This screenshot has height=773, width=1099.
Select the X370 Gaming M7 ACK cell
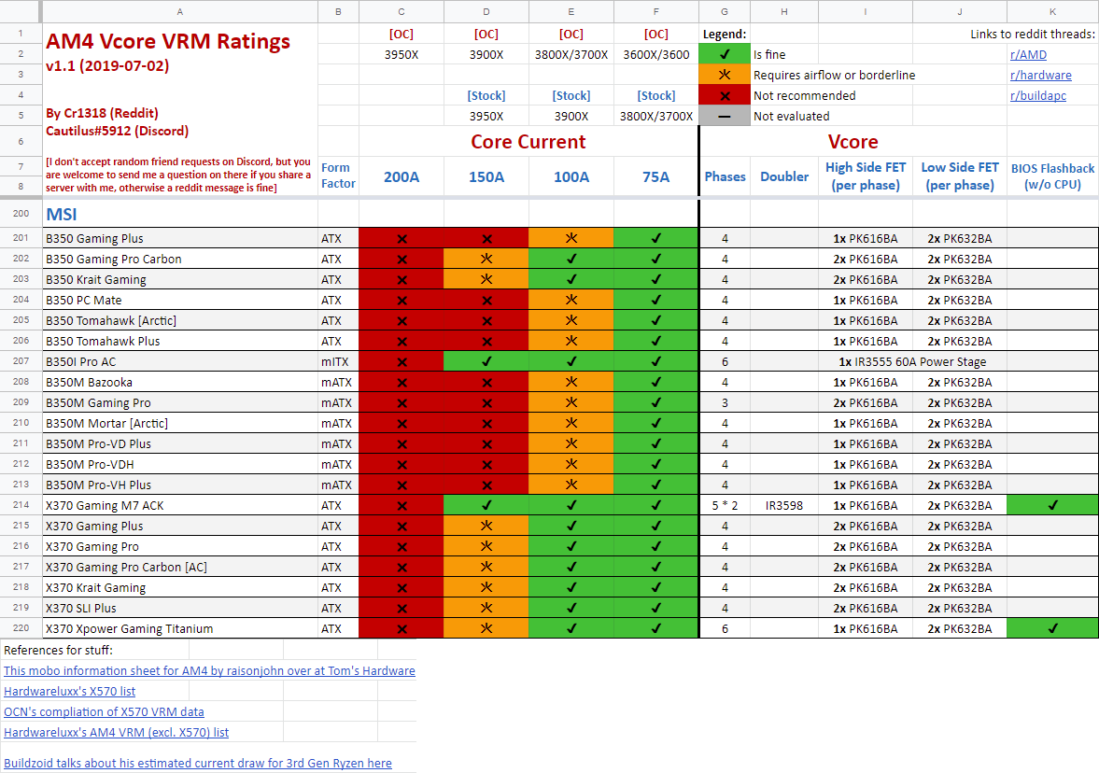tap(180, 505)
